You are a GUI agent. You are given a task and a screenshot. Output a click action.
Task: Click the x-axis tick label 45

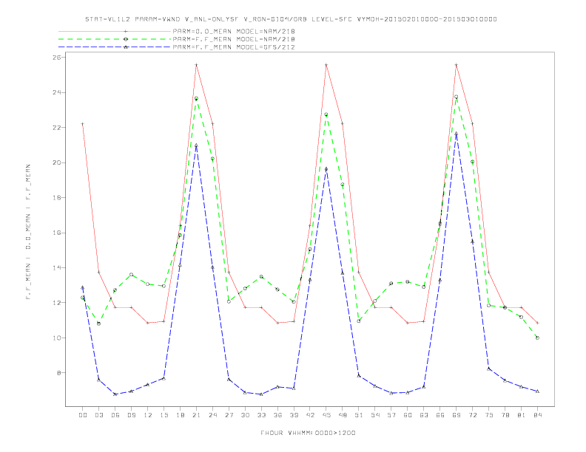coord(326,415)
